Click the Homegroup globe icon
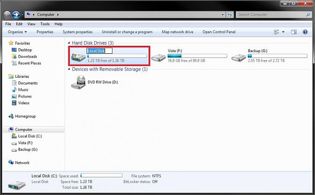Image resolution: width=315 pixels, height=195 pixels. (x=11, y=116)
